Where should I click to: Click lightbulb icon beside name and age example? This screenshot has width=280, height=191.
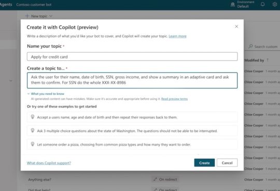[x=33, y=117]
